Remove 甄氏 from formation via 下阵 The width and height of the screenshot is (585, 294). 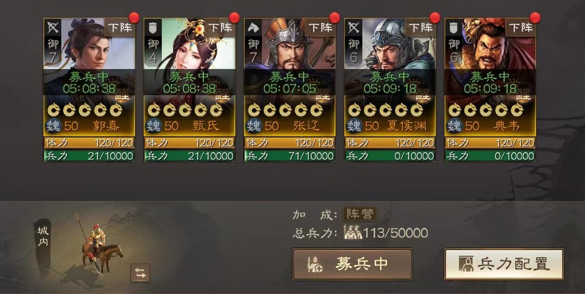point(220,28)
